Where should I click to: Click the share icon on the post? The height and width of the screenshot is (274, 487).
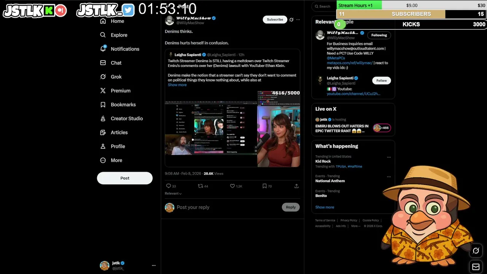point(296,186)
